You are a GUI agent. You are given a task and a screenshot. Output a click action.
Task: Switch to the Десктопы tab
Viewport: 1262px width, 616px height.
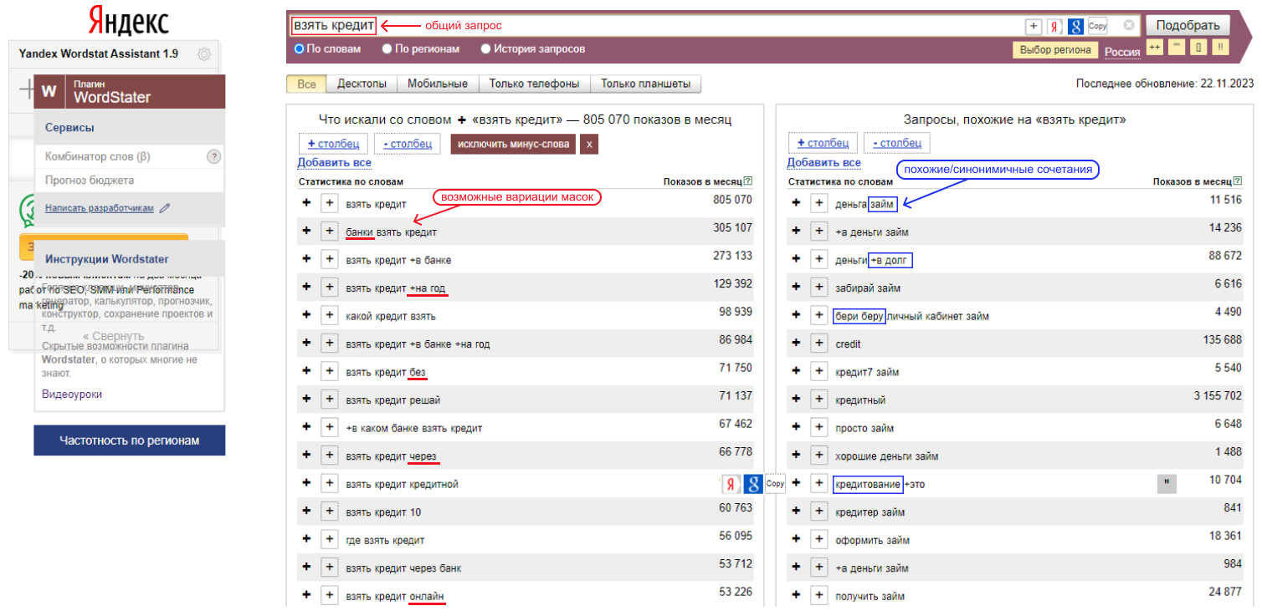pyautogui.click(x=362, y=84)
